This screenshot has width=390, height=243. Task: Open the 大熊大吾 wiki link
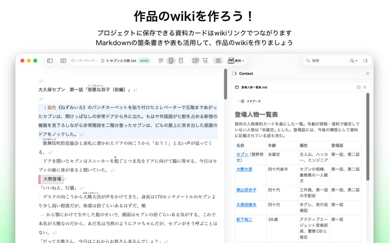point(244,169)
